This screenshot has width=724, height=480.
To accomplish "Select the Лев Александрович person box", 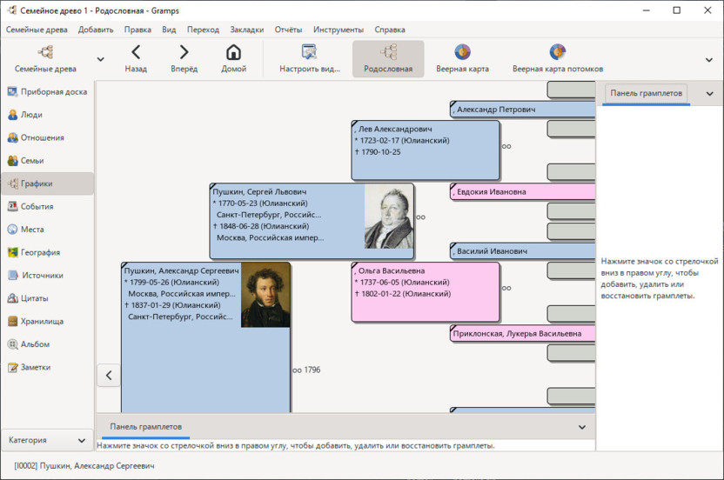I will 426,150.
